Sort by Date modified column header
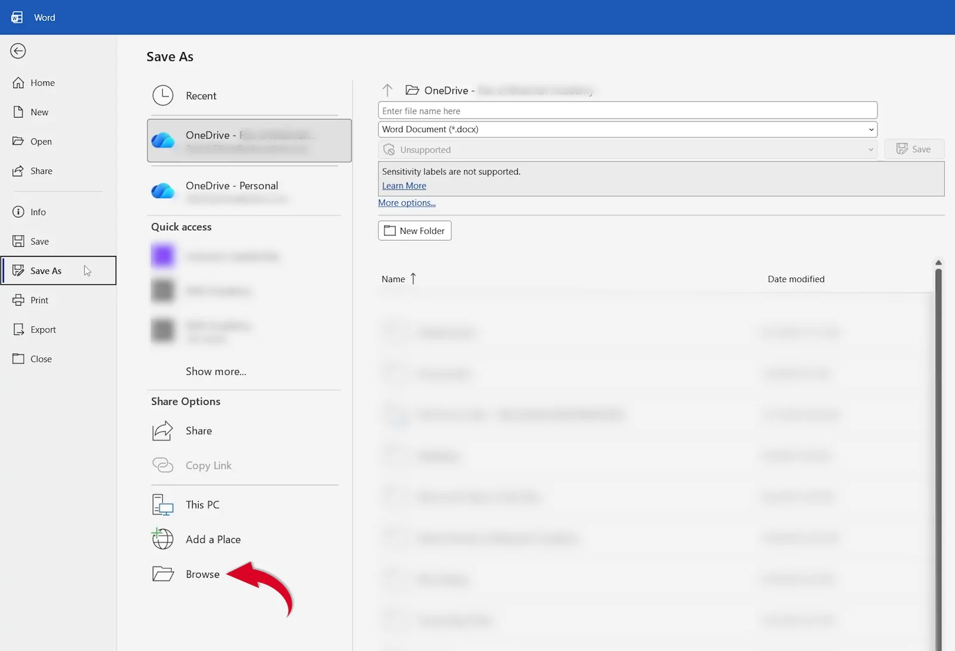 796,279
